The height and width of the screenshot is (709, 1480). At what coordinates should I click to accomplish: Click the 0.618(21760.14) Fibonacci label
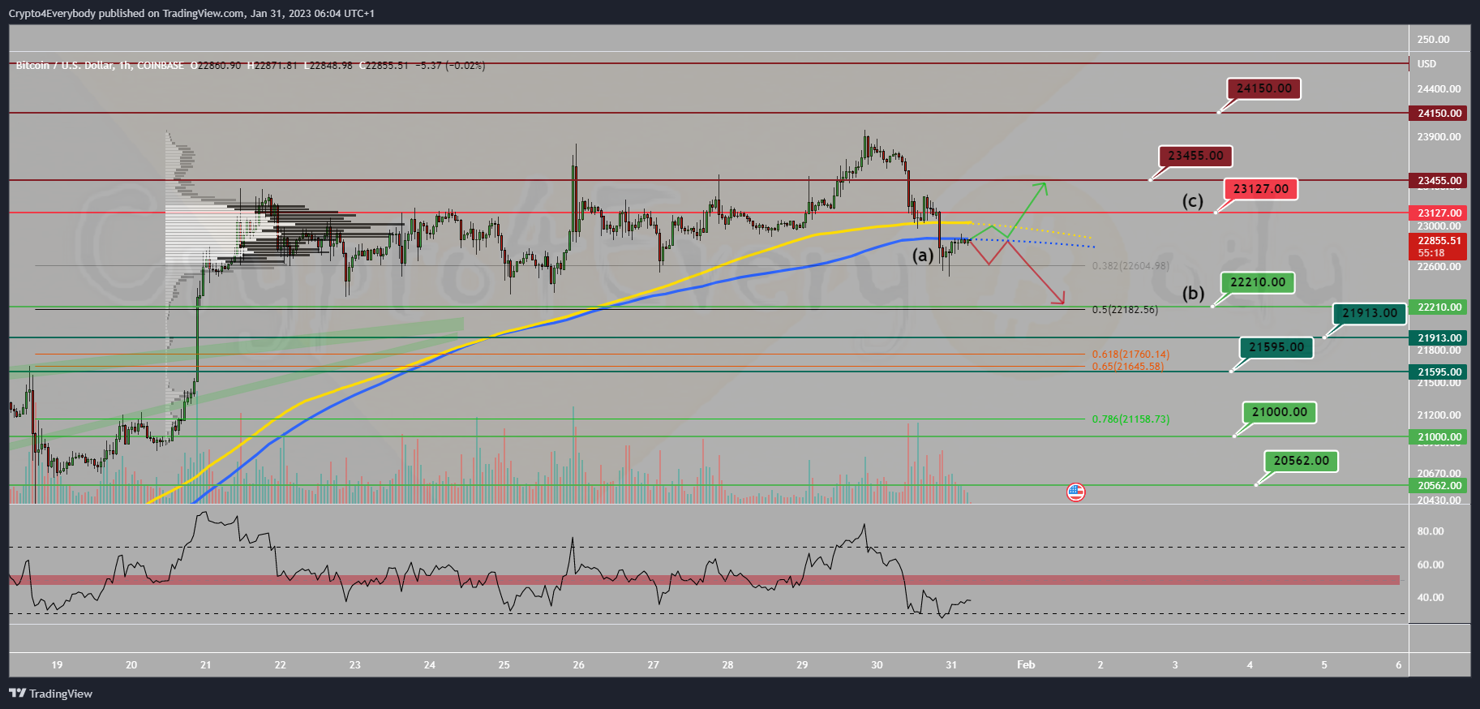tap(1130, 354)
